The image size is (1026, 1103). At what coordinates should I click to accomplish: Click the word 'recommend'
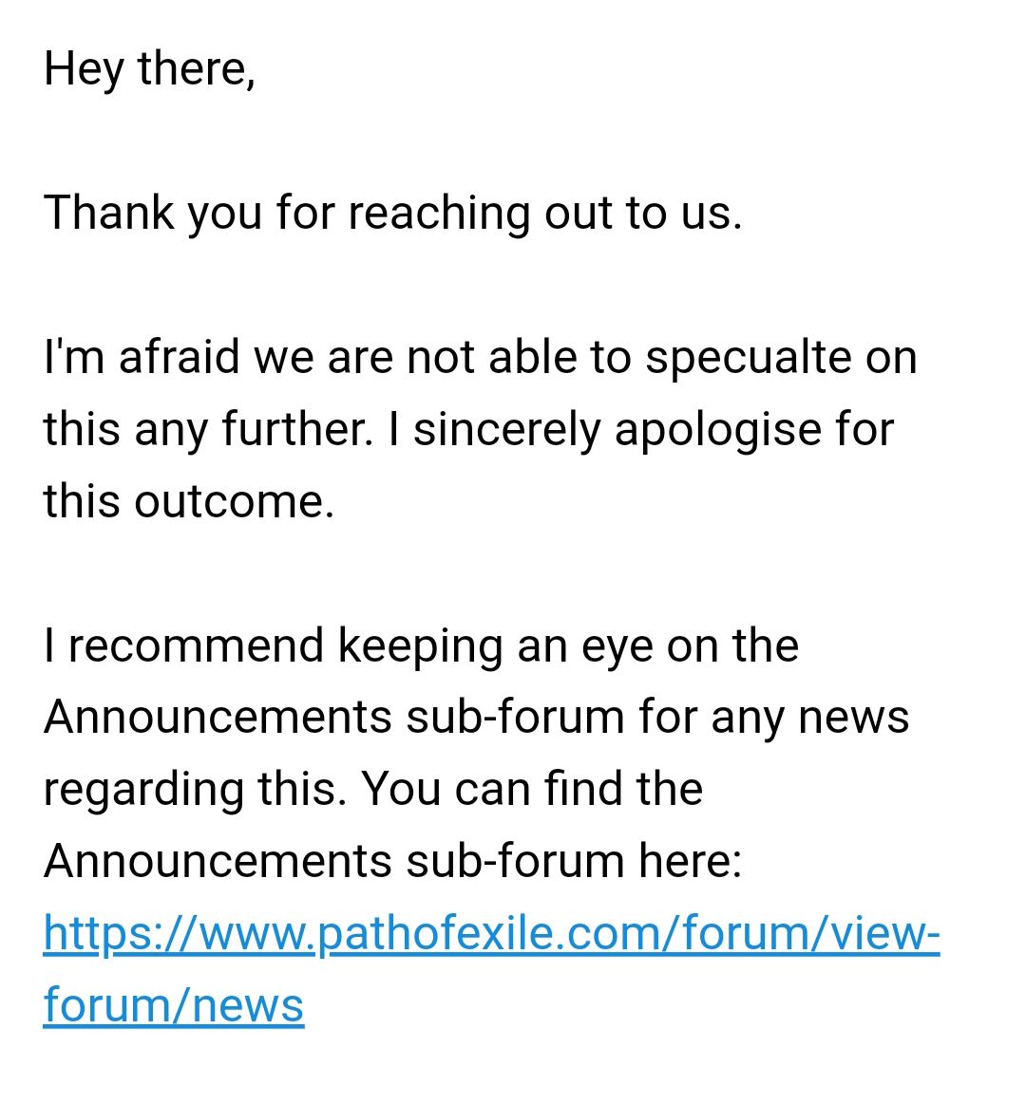pos(196,645)
